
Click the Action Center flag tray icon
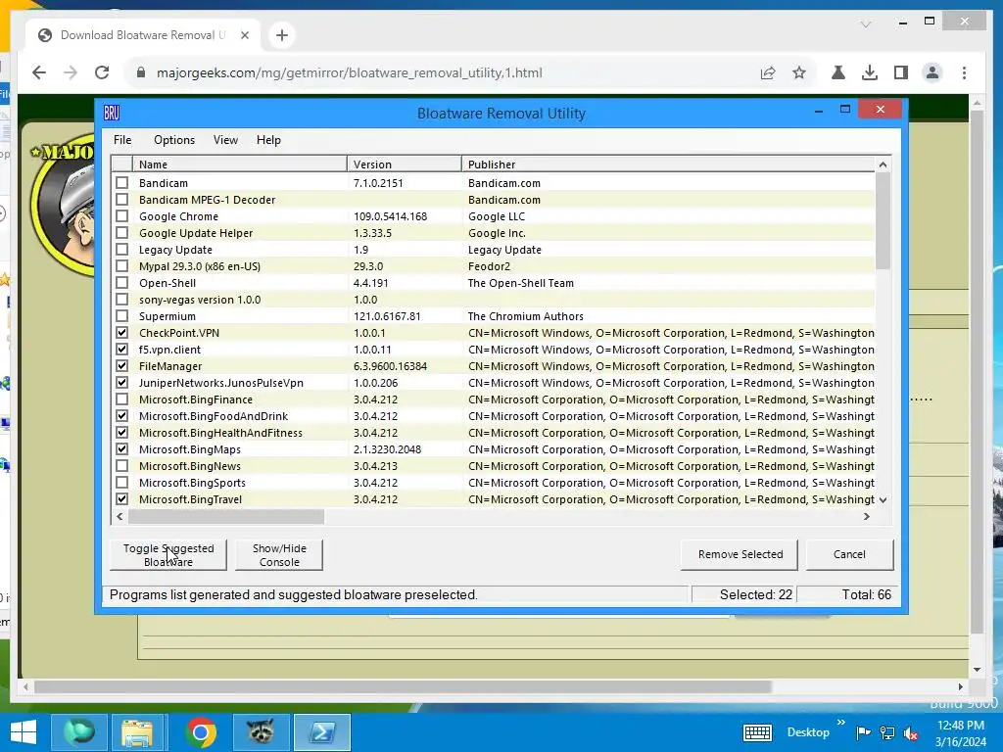[x=863, y=732]
